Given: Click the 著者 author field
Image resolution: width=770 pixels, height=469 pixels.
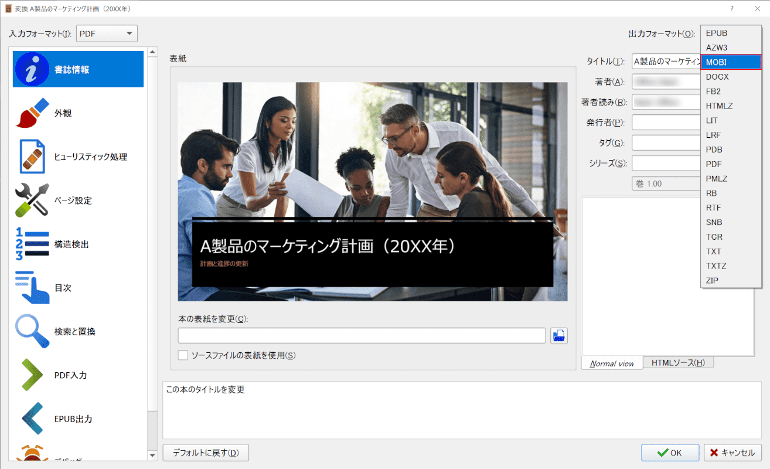Looking at the screenshot, I should (x=666, y=81).
